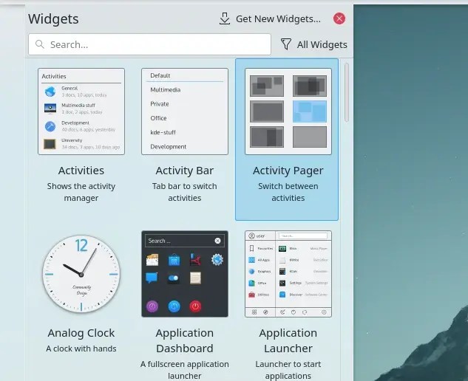468x381 pixels.
Task: Select the Activities widget thumbnail
Action: coord(81,111)
